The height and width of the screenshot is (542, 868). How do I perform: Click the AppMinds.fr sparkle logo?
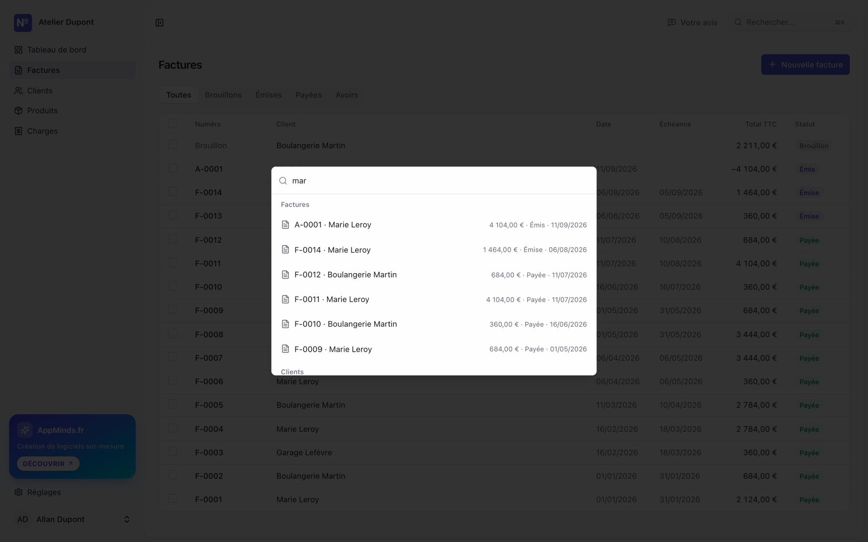point(25,430)
